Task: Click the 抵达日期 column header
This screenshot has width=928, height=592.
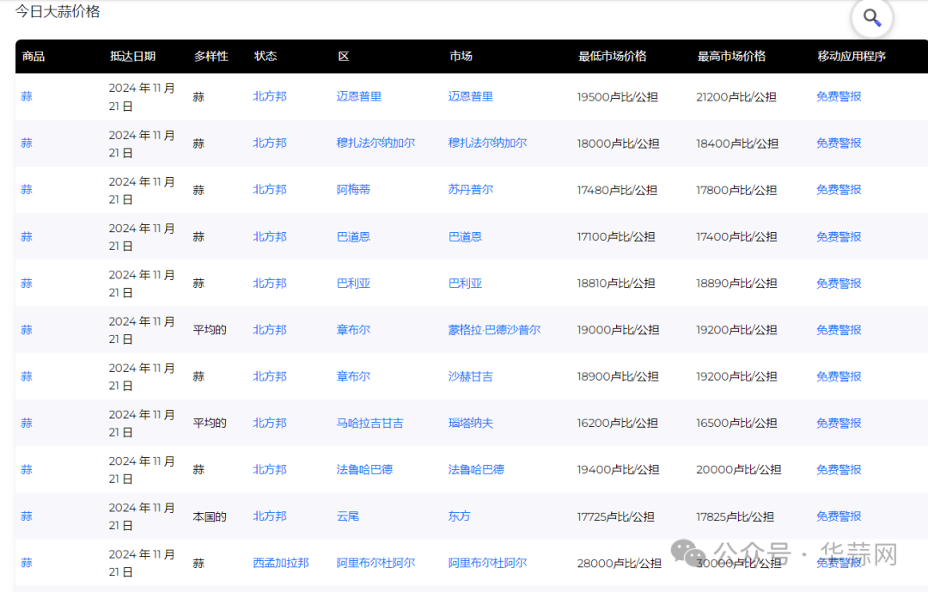Action: [x=132, y=56]
